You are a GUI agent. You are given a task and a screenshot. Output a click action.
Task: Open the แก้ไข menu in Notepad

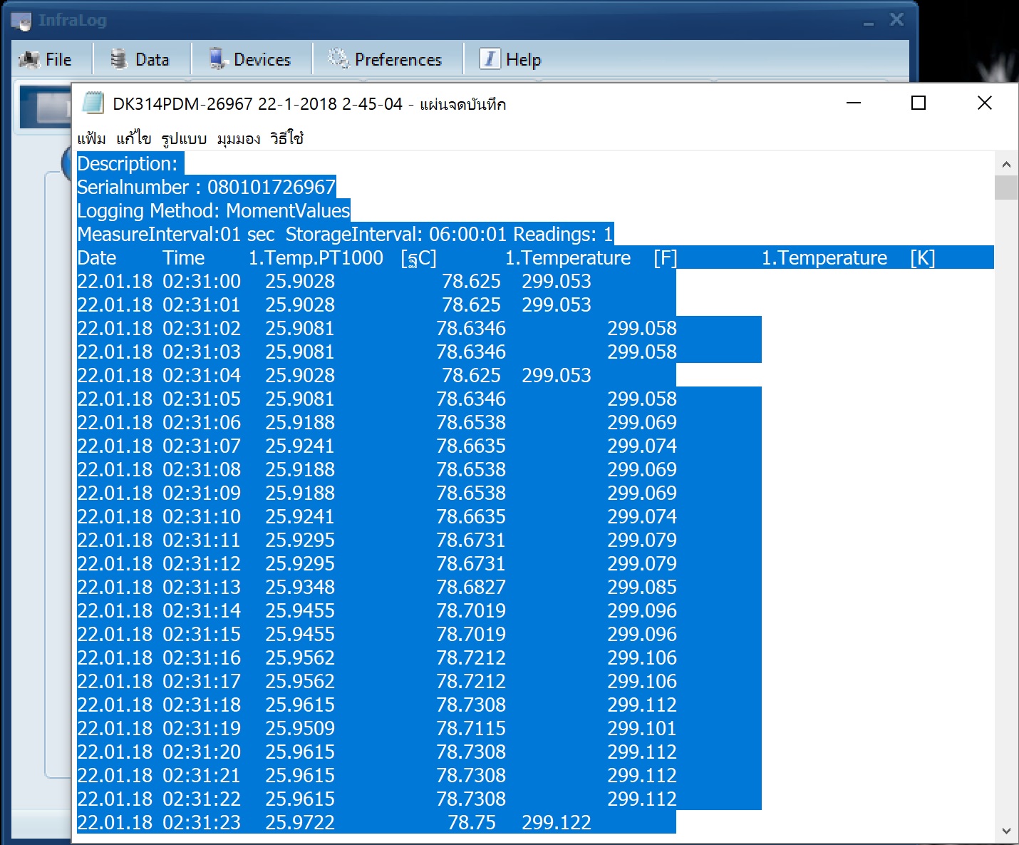point(133,138)
